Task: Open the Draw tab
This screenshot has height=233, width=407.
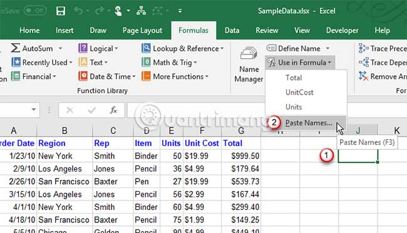Action: coord(98,31)
